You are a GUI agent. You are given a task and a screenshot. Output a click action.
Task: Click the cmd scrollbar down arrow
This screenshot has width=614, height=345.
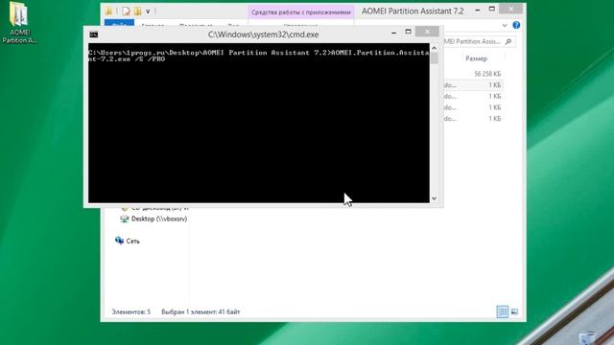pos(434,198)
